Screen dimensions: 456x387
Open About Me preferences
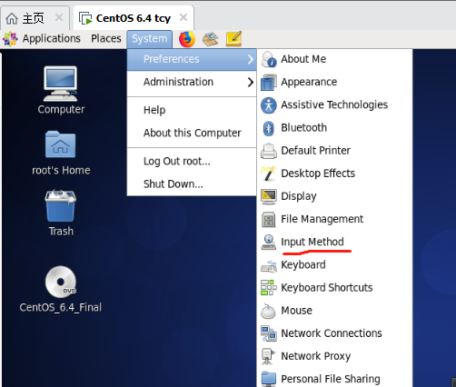(x=334, y=59)
